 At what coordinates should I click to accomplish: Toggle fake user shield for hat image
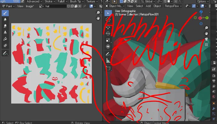click(68, 6)
